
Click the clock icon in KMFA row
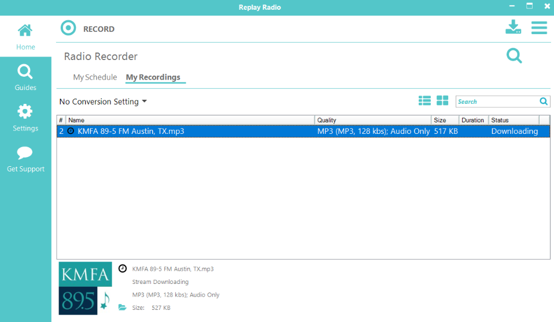(x=71, y=131)
